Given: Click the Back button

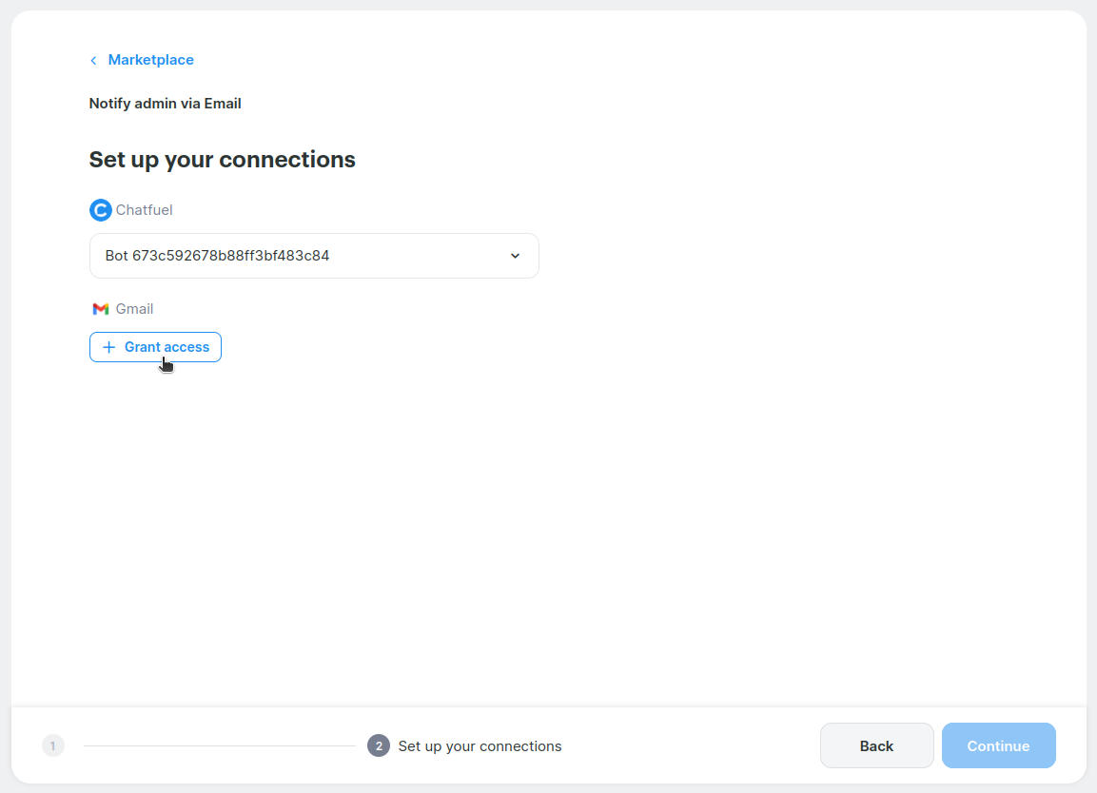Looking at the screenshot, I should click(x=876, y=746).
